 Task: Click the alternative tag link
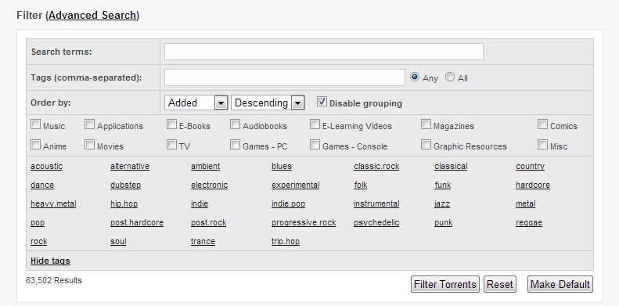(x=130, y=166)
